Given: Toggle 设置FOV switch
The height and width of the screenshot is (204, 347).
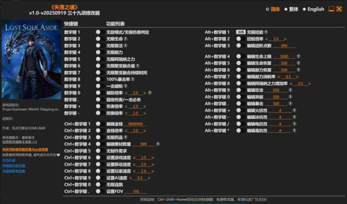Looking at the screenshot, I should (100, 191).
